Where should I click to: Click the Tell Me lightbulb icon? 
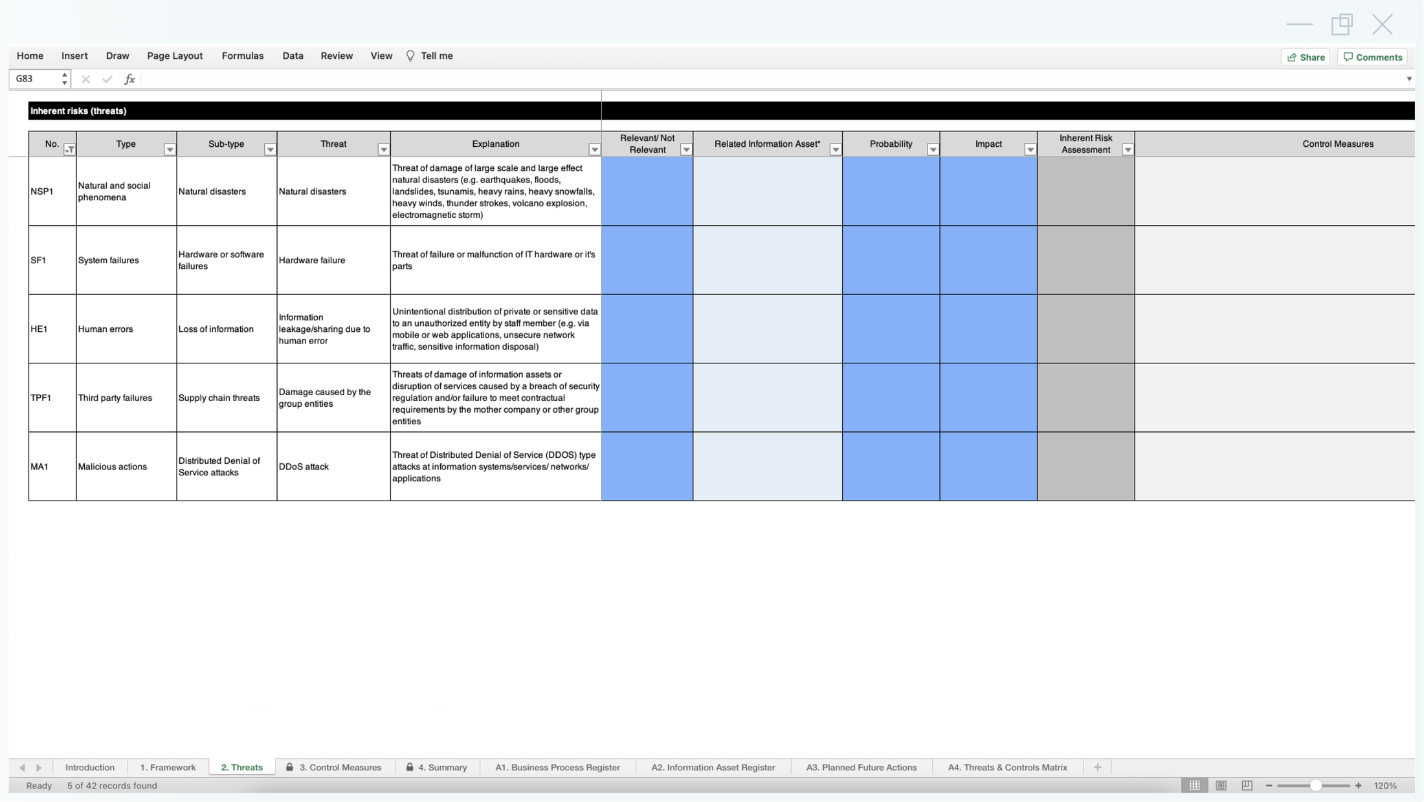click(x=410, y=56)
